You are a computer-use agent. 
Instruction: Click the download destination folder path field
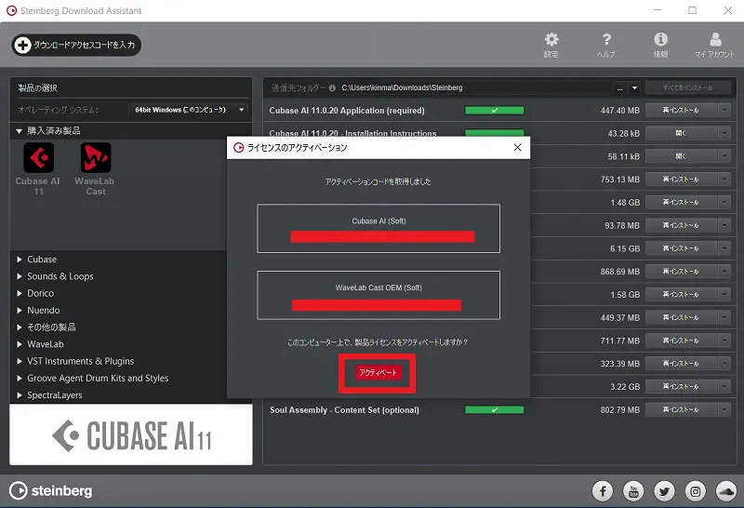click(x=474, y=87)
